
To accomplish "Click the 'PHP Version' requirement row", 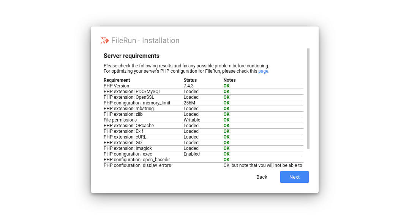I will click(116, 86).
